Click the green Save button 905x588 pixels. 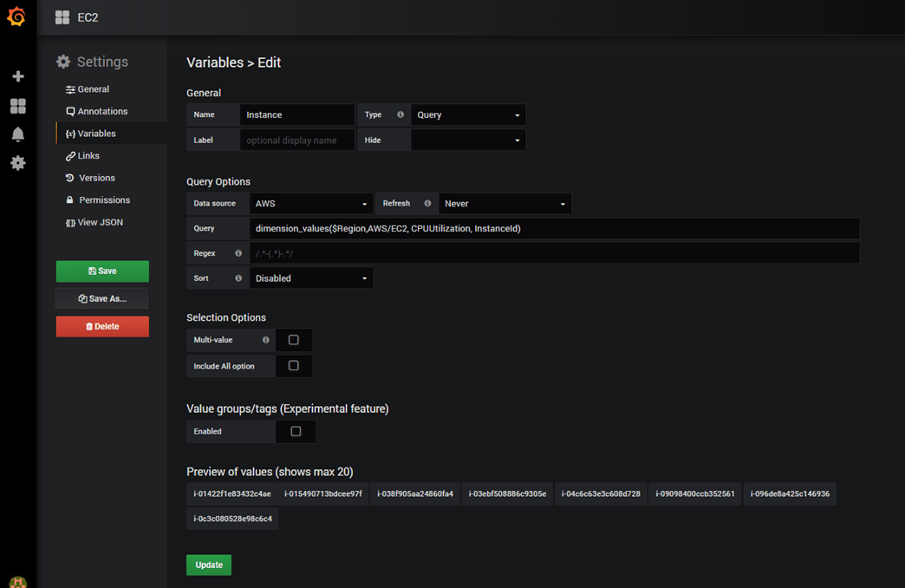tap(102, 271)
